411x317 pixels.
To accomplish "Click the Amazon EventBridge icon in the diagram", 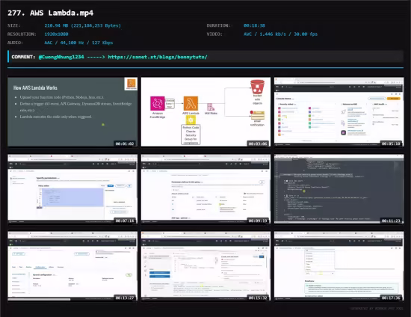I will pyautogui.click(x=157, y=103).
